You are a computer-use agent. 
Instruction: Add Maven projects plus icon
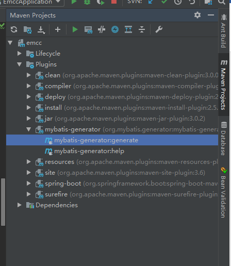click(x=58, y=29)
